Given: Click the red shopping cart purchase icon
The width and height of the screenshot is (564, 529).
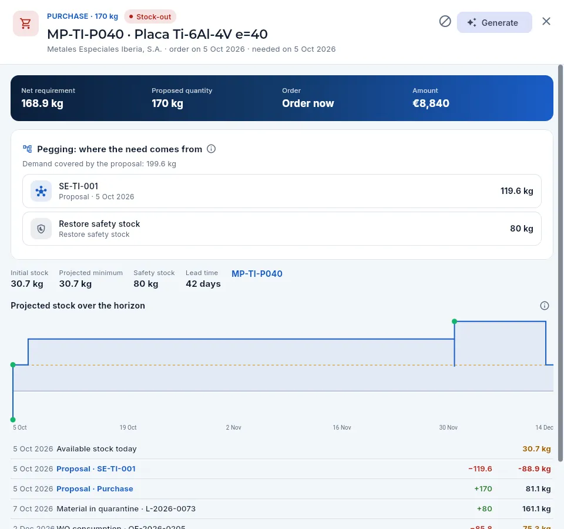Looking at the screenshot, I should 25,24.
